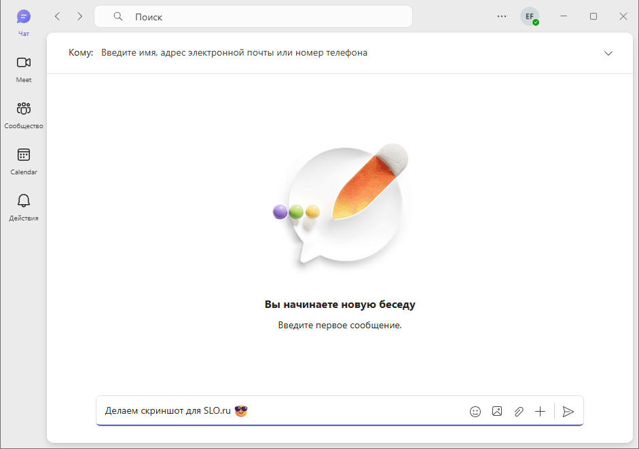Click the magnifier icon in search bar
This screenshot has width=639, height=449.
[x=118, y=16]
